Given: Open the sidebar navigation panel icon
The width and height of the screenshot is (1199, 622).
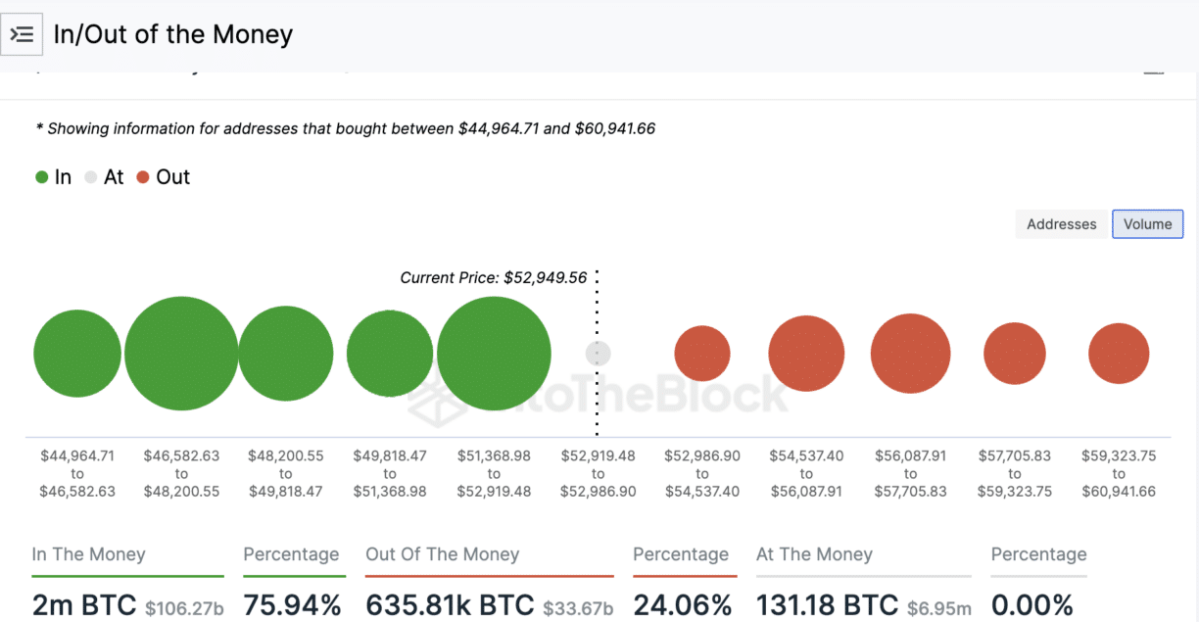Looking at the screenshot, I should (22, 33).
